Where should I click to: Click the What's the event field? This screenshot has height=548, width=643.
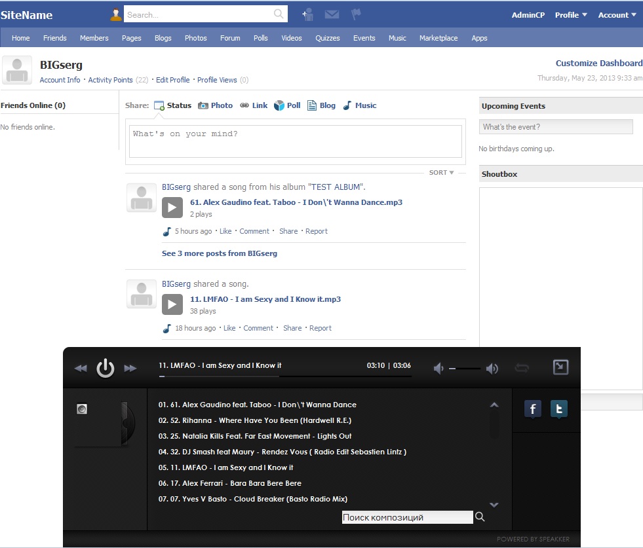coord(556,126)
